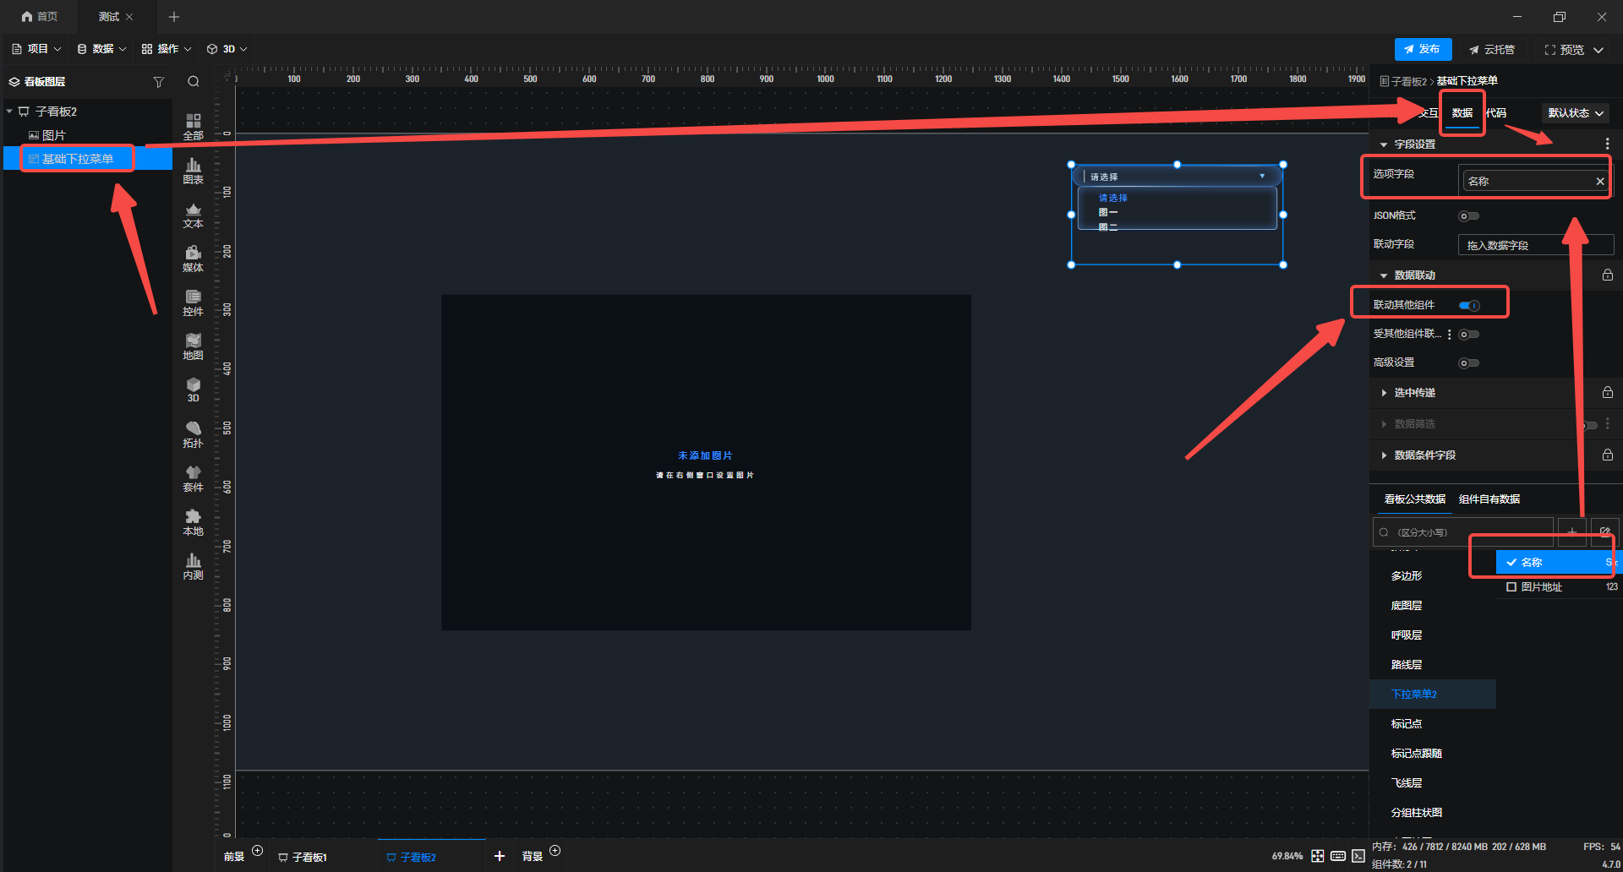Image resolution: width=1623 pixels, height=872 pixels.
Task: Click the 发布 publish button
Action: coord(1423,49)
